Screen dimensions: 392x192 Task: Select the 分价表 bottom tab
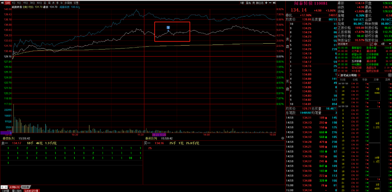(25, 187)
